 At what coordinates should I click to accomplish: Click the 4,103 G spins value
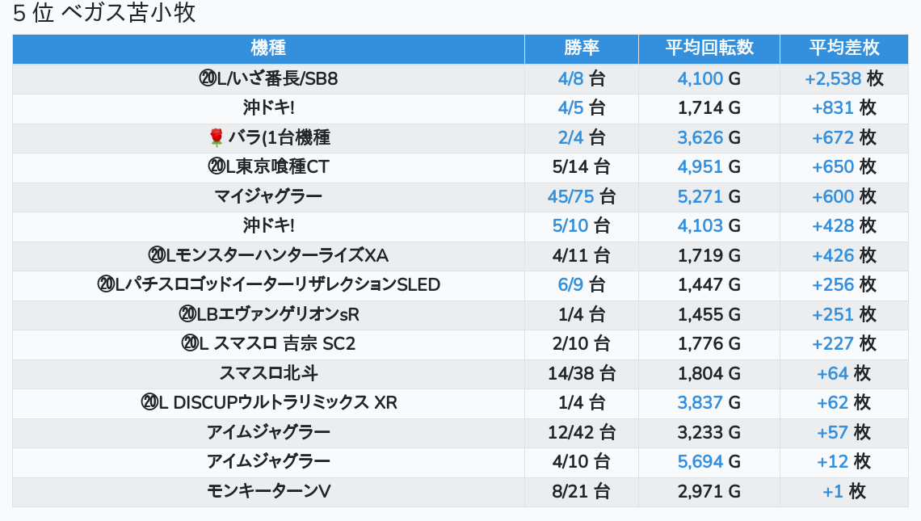pos(709,225)
